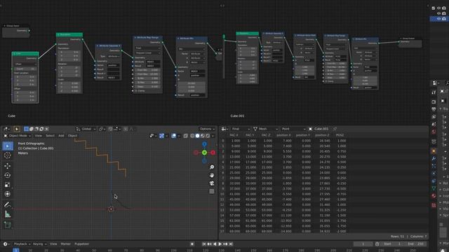Select the Scale tool

(8, 185)
